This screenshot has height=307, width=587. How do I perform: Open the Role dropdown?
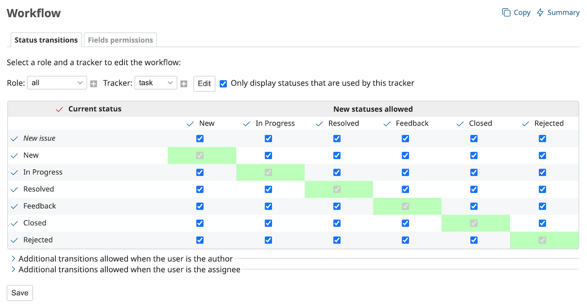tap(57, 83)
